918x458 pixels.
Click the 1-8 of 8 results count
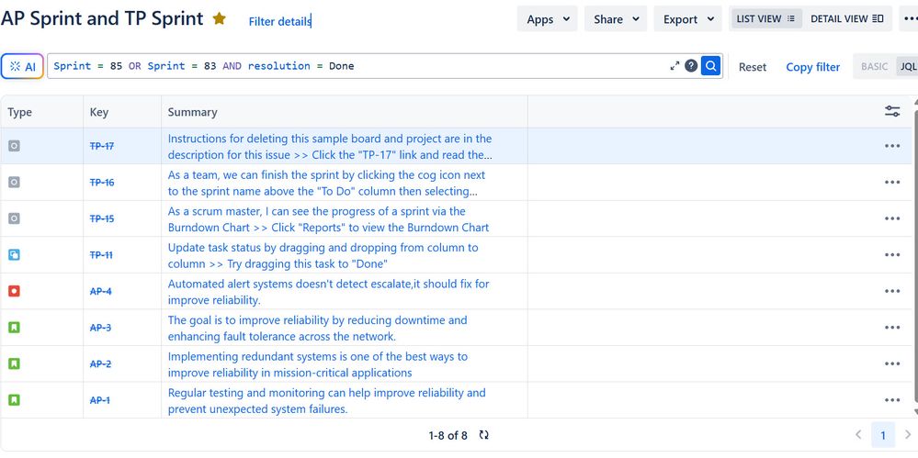(448, 435)
